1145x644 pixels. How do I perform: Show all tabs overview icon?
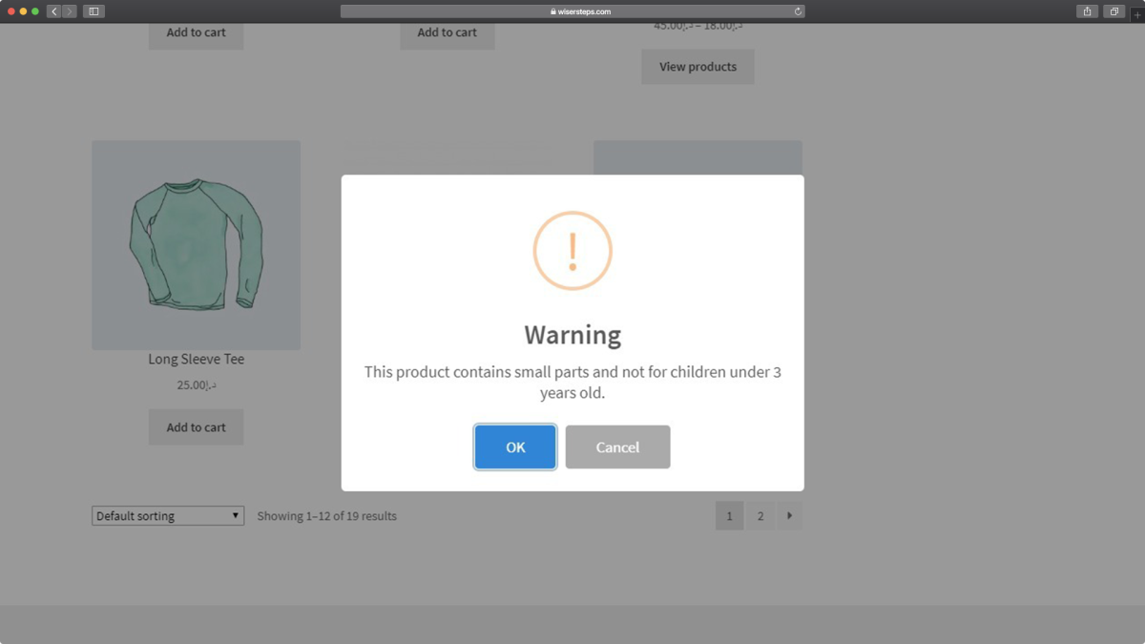1114,11
